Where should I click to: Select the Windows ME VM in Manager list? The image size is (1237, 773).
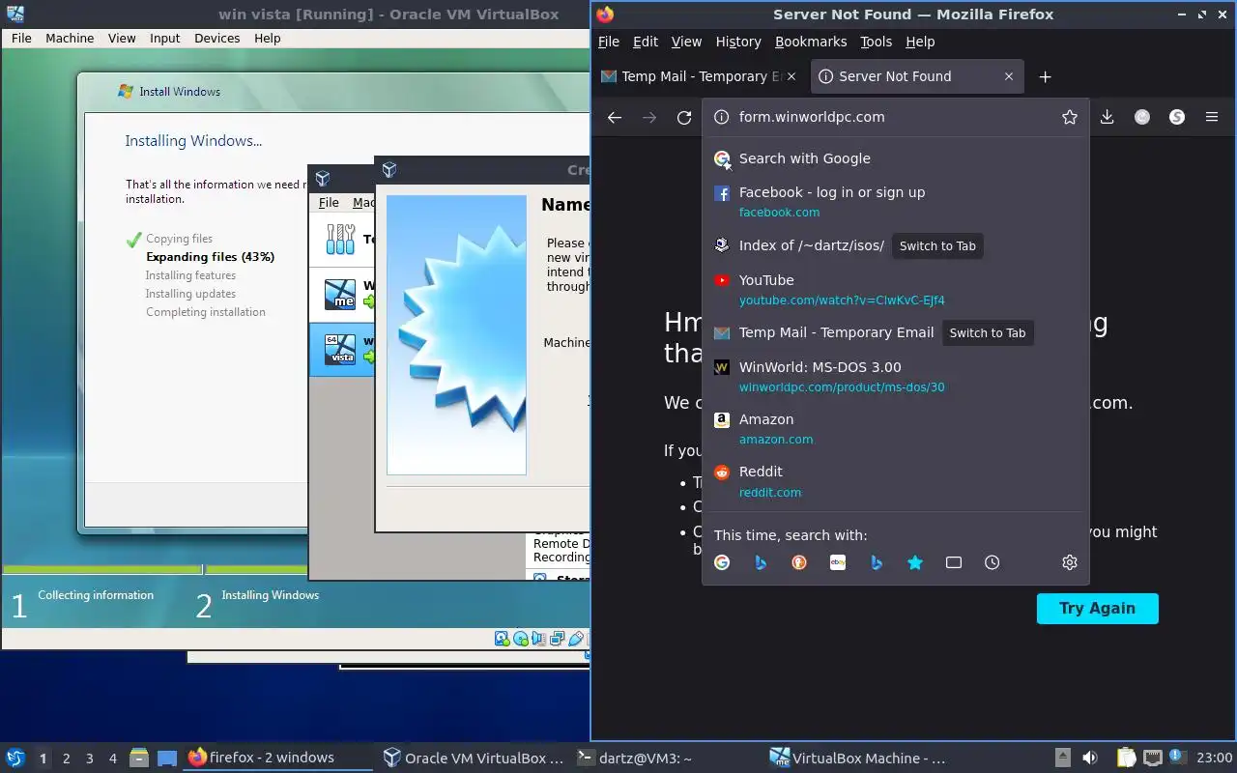tap(342, 295)
